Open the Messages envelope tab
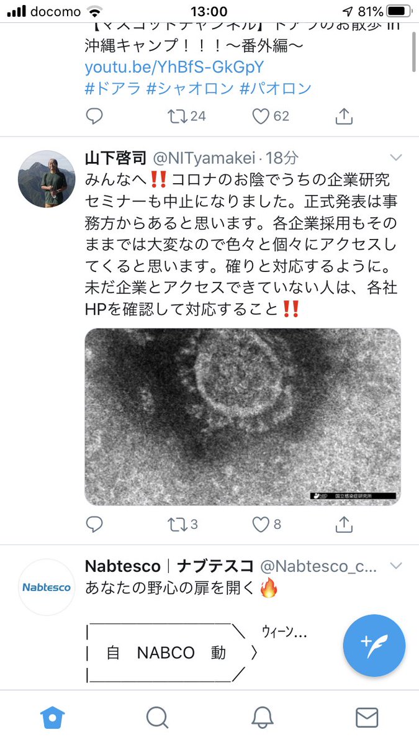419x745 pixels. [367, 718]
